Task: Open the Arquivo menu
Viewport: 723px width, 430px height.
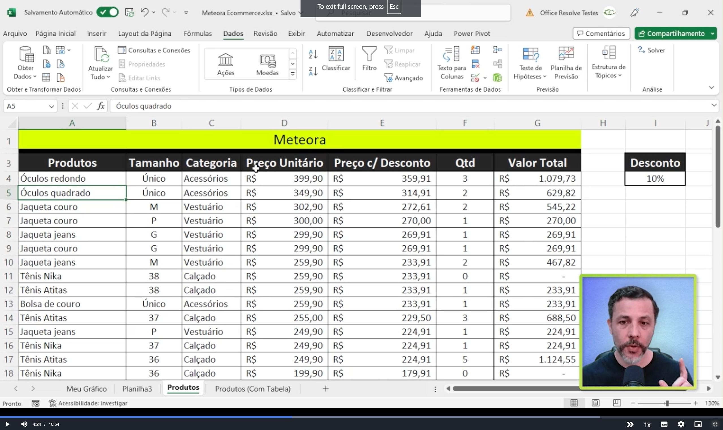Action: click(15, 34)
